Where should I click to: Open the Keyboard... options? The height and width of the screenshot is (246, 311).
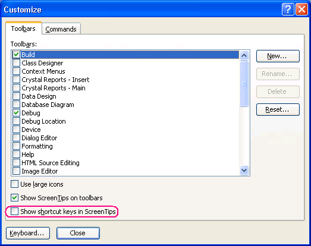coord(28,233)
